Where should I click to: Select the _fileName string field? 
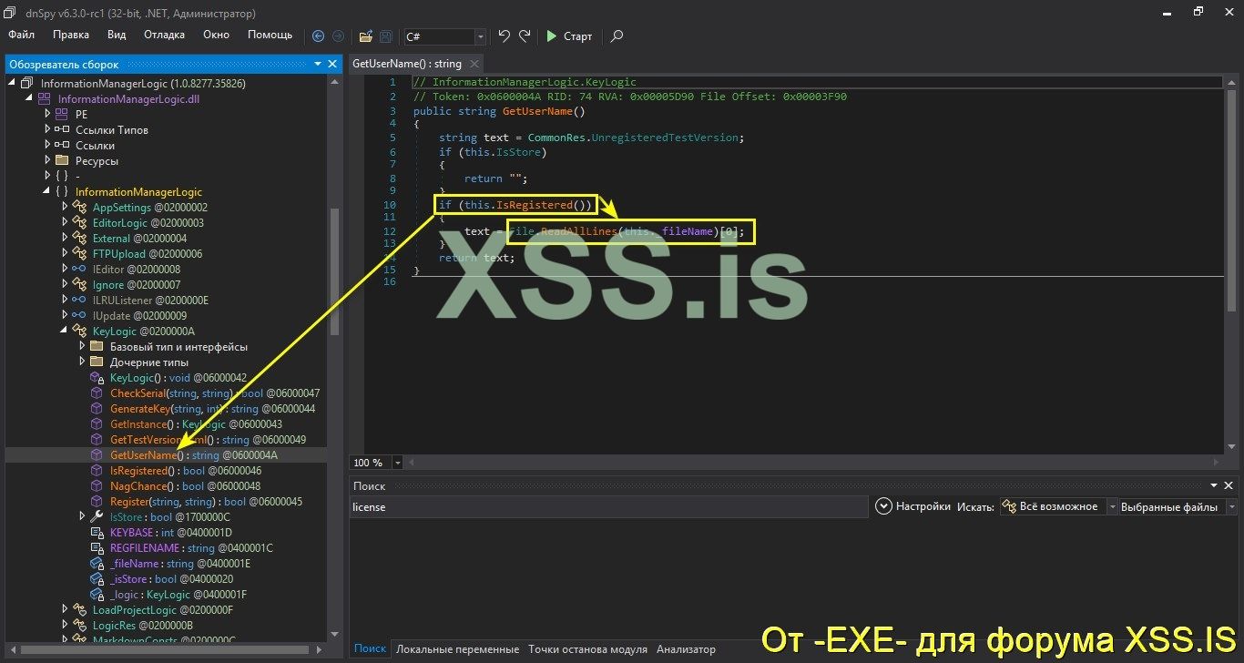coord(179,563)
